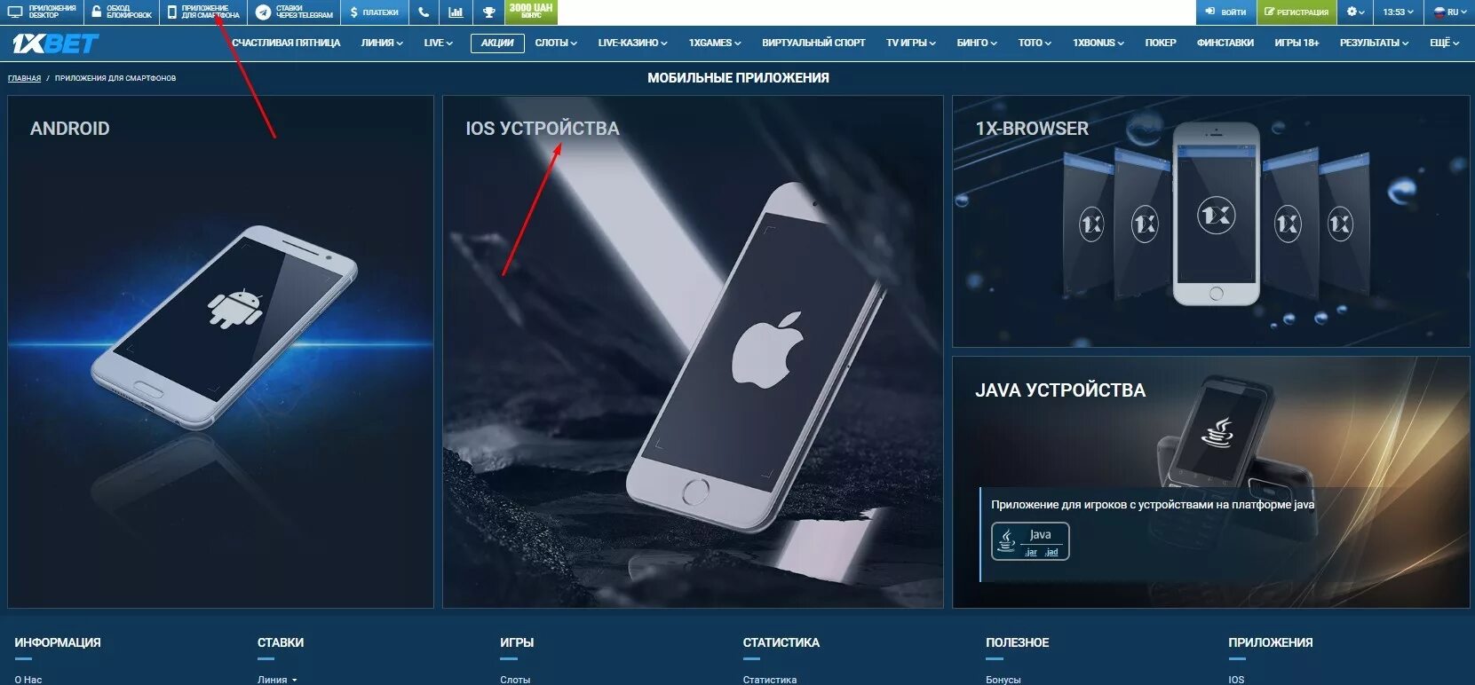Open the 1X-Browser card
The width and height of the screenshot is (1475, 685).
coord(1211,222)
